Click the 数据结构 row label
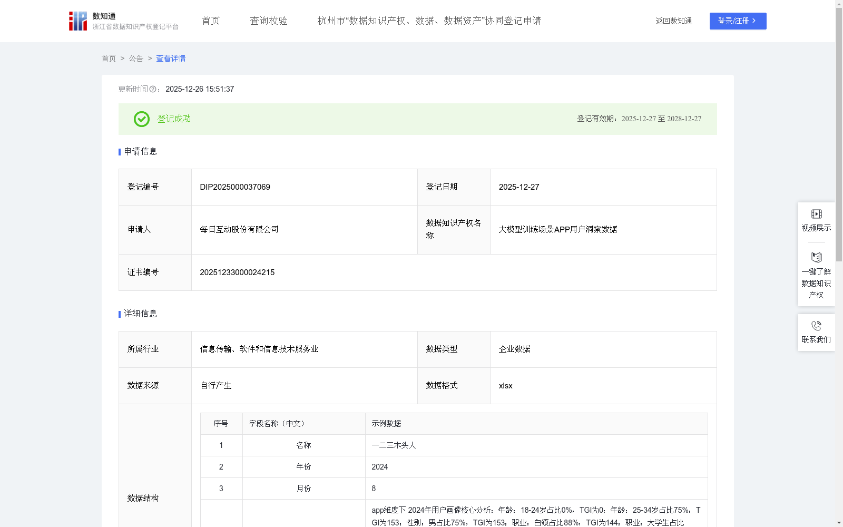The height and width of the screenshot is (527, 843). tap(143, 499)
